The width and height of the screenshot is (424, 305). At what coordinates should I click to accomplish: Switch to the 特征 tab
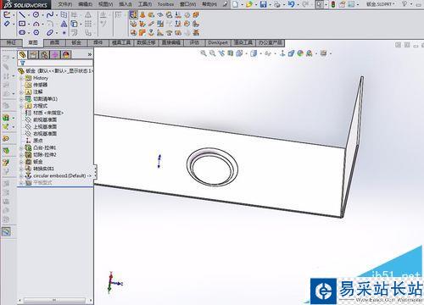(x=11, y=42)
